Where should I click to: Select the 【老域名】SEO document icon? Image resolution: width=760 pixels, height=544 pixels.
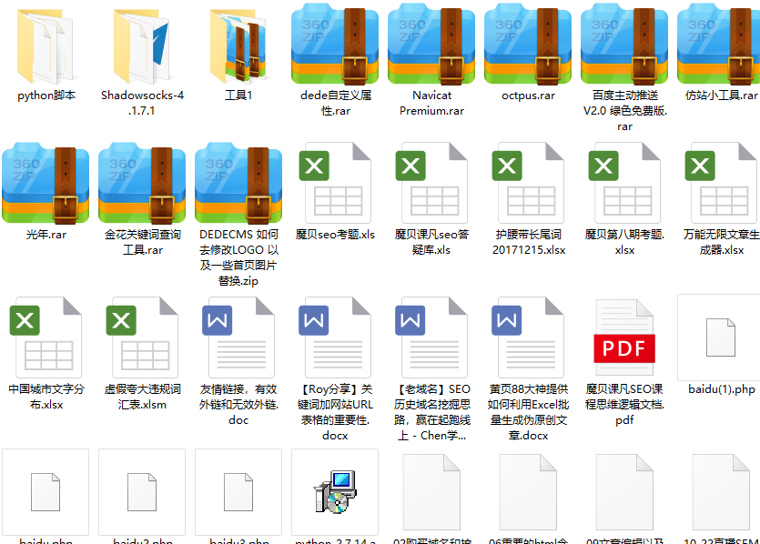[x=431, y=337]
